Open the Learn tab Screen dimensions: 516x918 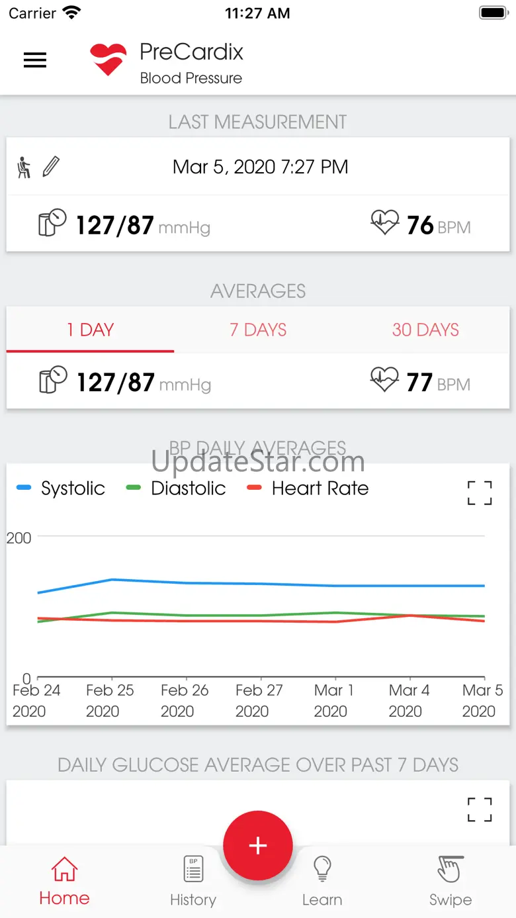[322, 881]
